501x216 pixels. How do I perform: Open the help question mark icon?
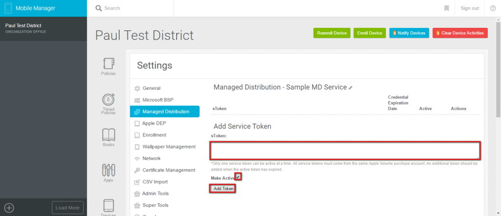[493, 8]
